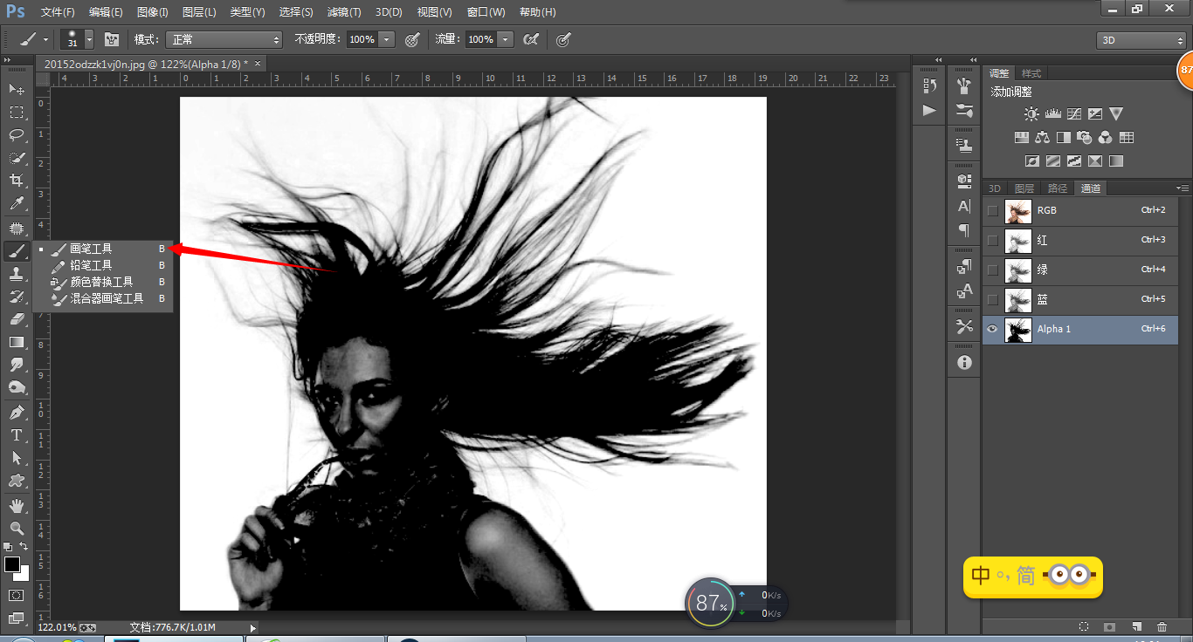The height and width of the screenshot is (642, 1193).
Task: Swap foreground and background colors
Action: click(x=25, y=548)
